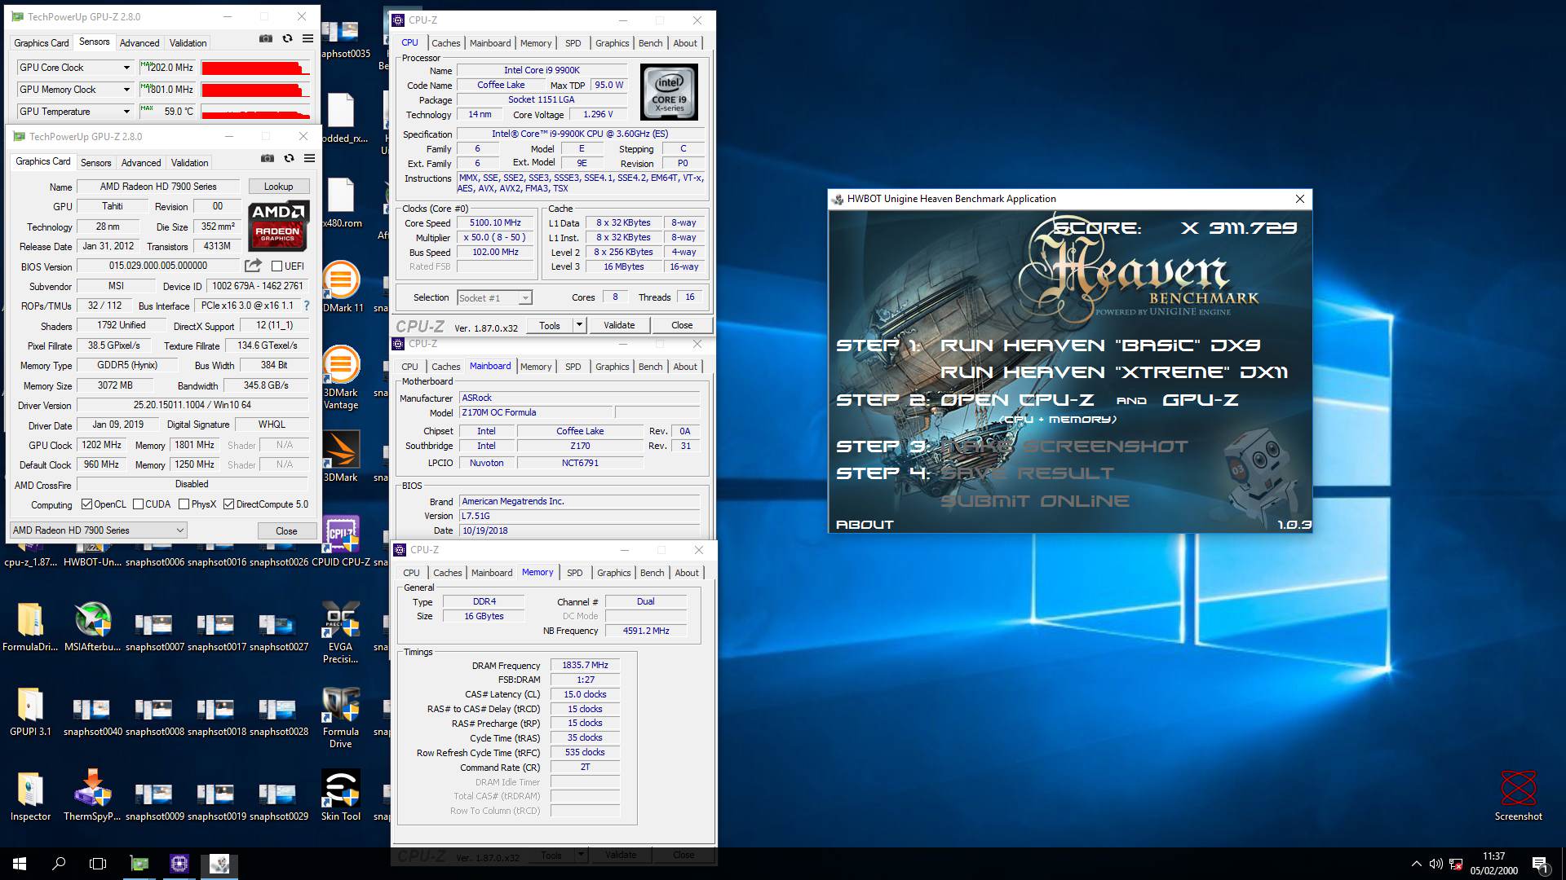The height and width of the screenshot is (880, 1566).
Task: Switch to Validation tab in front GPU-Z window
Action: (x=189, y=163)
